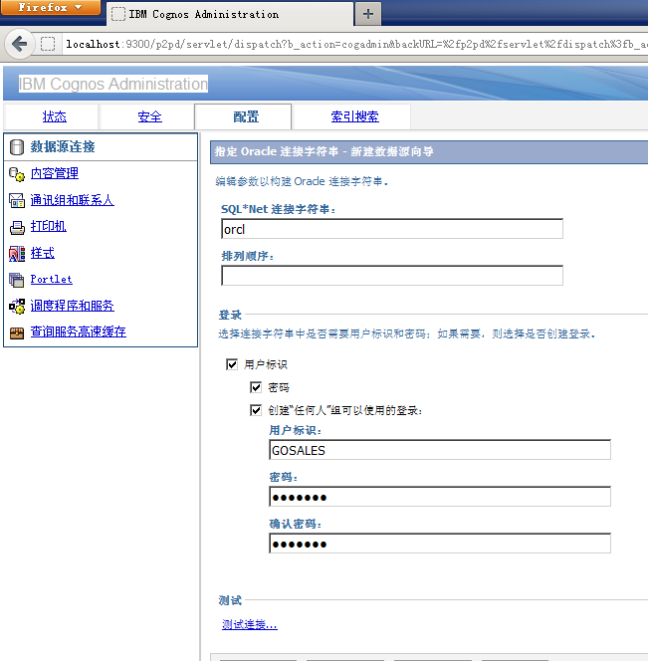Click the distribution lists and contacts icon
This screenshot has width=648, height=661.
(17, 201)
